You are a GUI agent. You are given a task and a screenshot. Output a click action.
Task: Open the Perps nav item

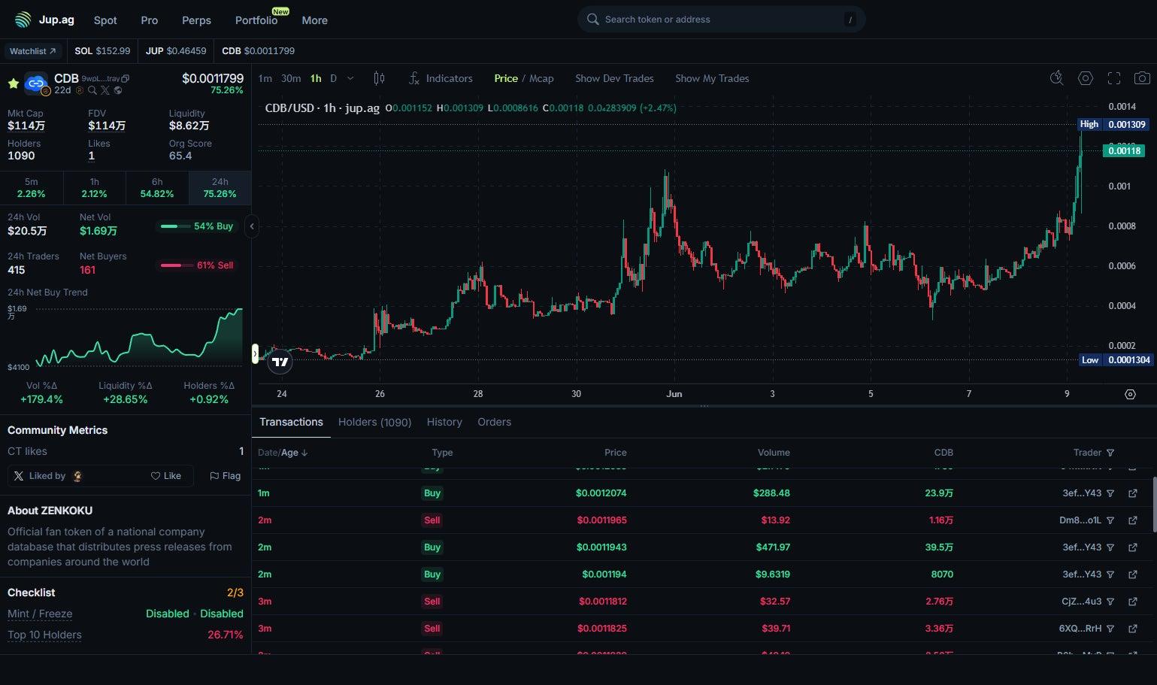tap(196, 20)
